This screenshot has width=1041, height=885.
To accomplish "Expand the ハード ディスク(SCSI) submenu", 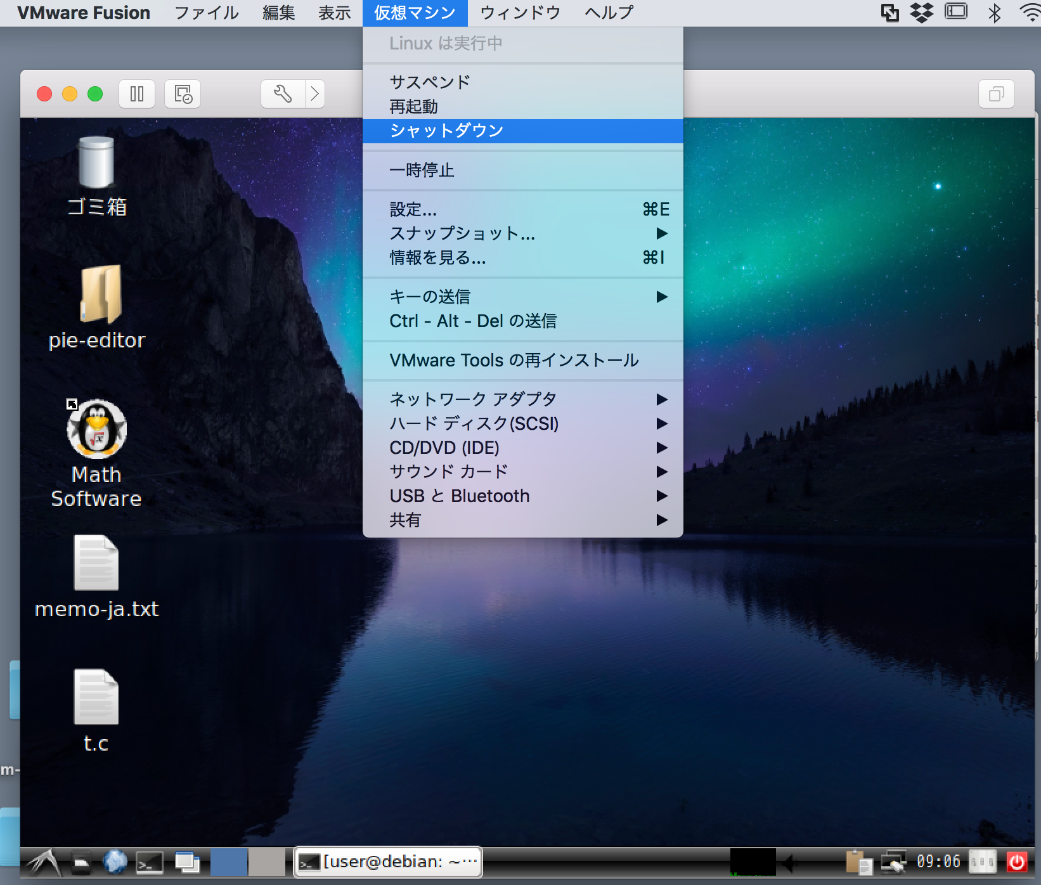I will (523, 423).
